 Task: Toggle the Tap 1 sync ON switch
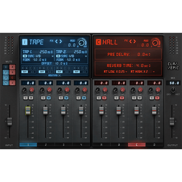[x=24, y=56]
